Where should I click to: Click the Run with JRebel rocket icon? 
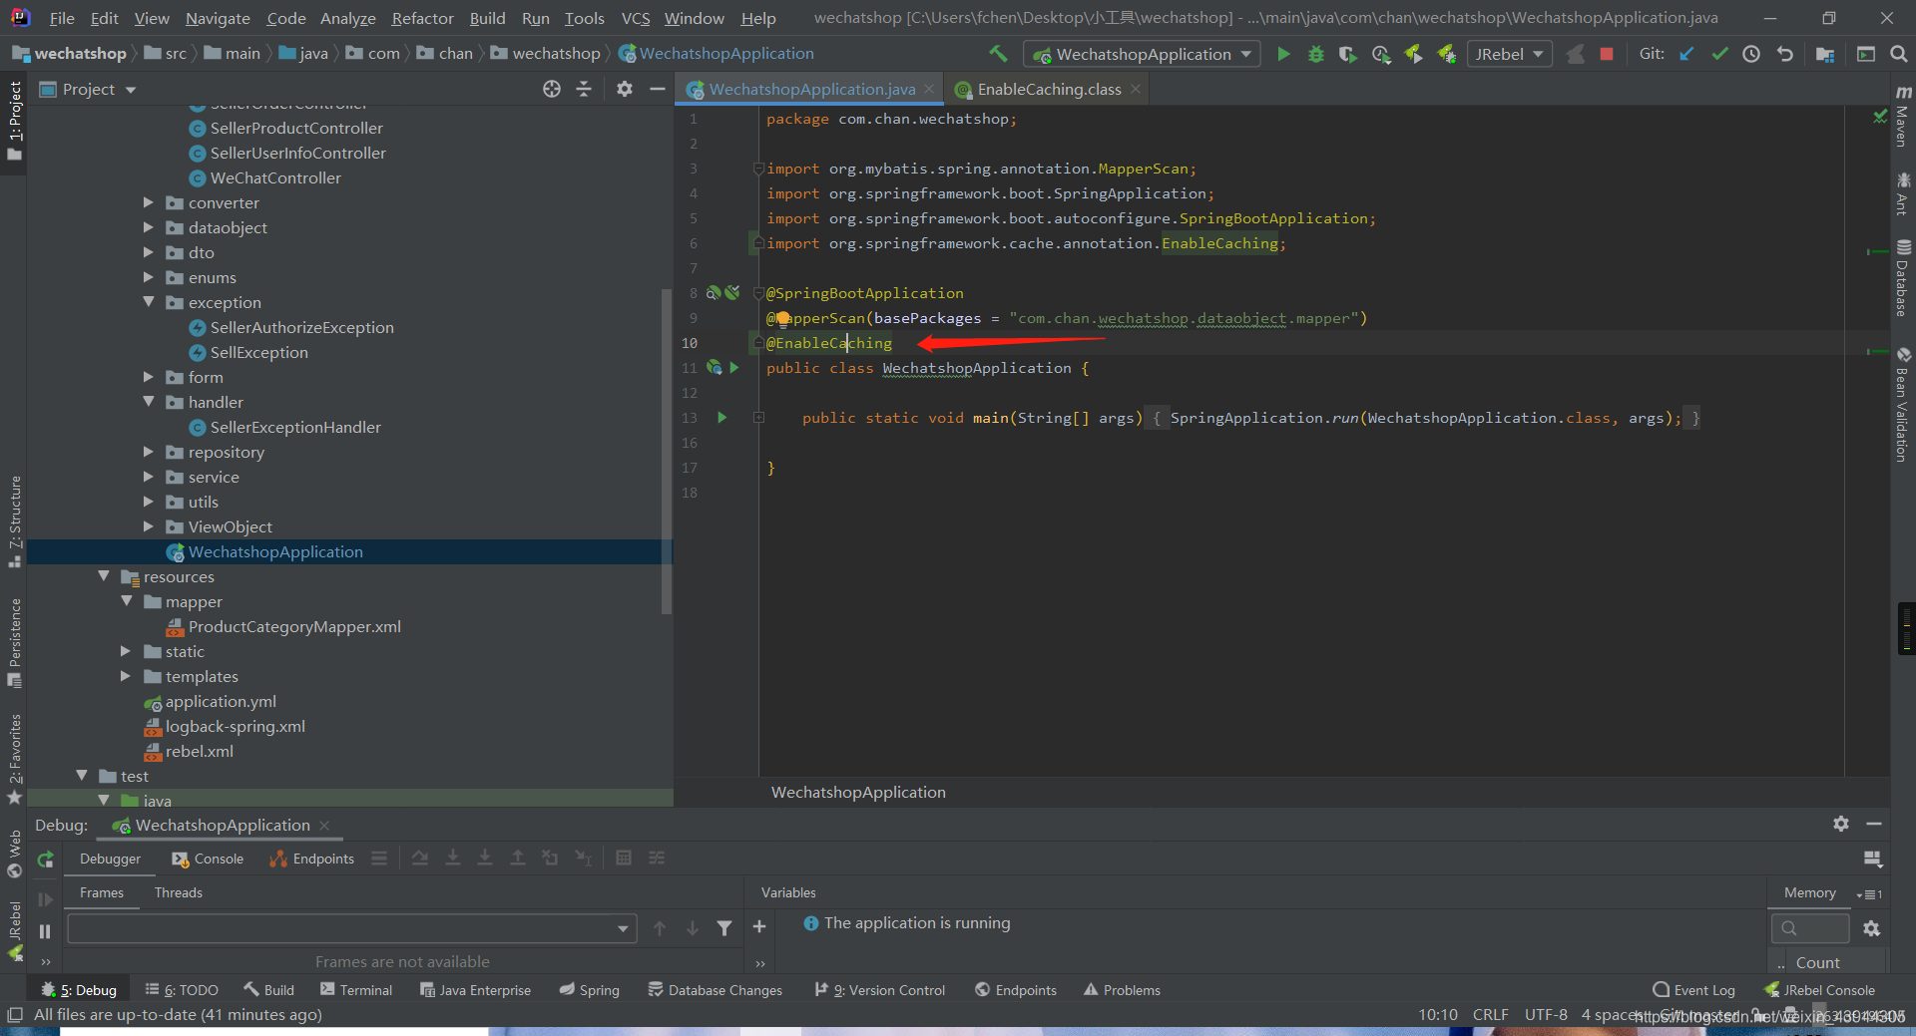click(1413, 54)
